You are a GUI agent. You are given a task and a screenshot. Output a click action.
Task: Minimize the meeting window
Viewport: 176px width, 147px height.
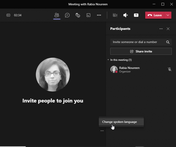(x=154, y=4)
